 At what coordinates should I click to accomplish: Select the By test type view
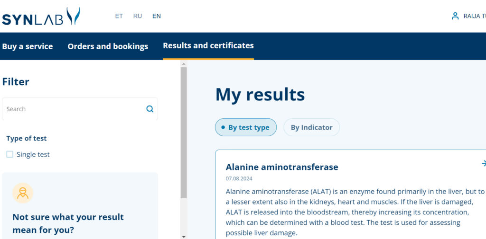245,127
